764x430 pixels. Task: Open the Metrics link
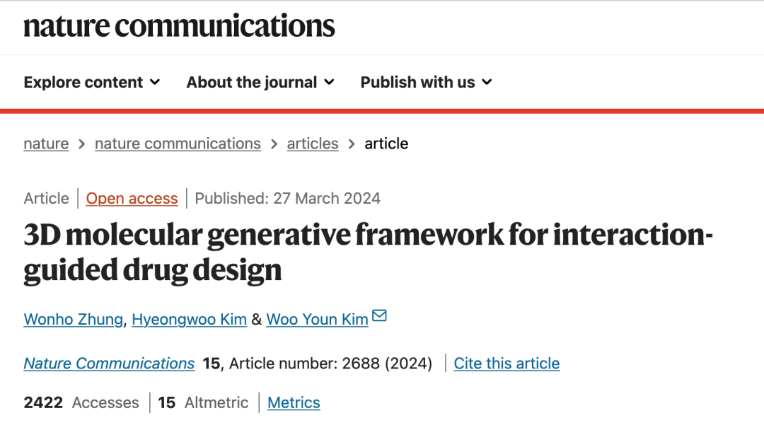[294, 402]
